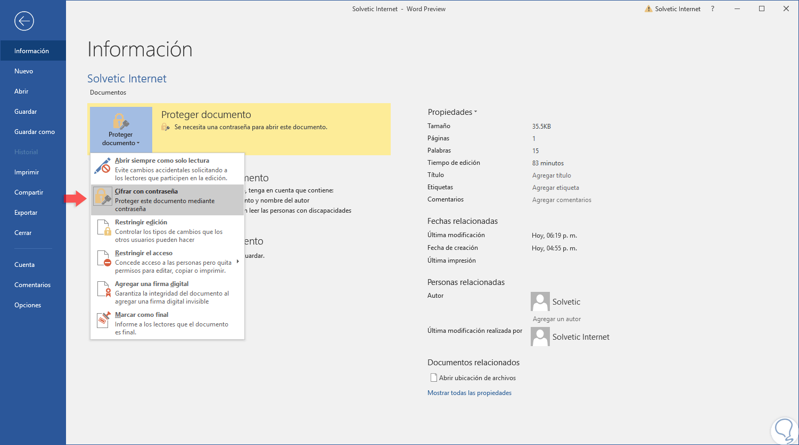This screenshot has height=445, width=799.
Task: Switch to the Imprimir tab
Action: 33,172
